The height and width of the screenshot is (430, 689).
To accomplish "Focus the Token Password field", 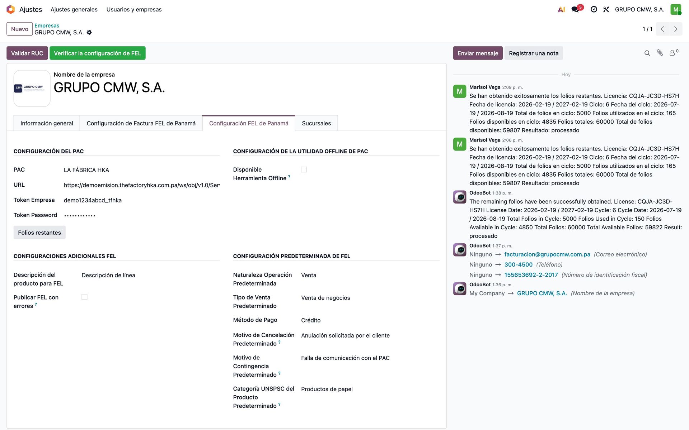I will click(142, 215).
